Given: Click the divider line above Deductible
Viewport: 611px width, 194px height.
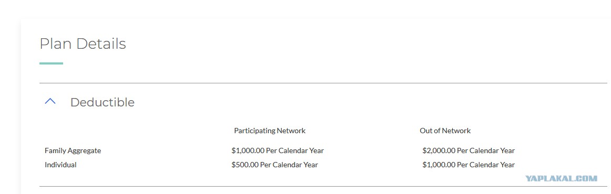Looking at the screenshot, I should point(323,83).
